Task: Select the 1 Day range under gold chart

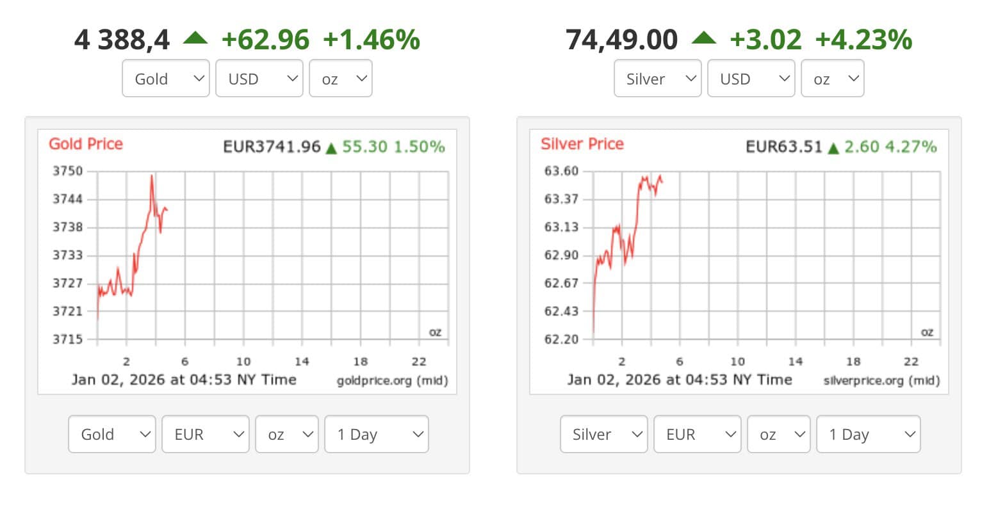Action: pyautogui.click(x=376, y=434)
